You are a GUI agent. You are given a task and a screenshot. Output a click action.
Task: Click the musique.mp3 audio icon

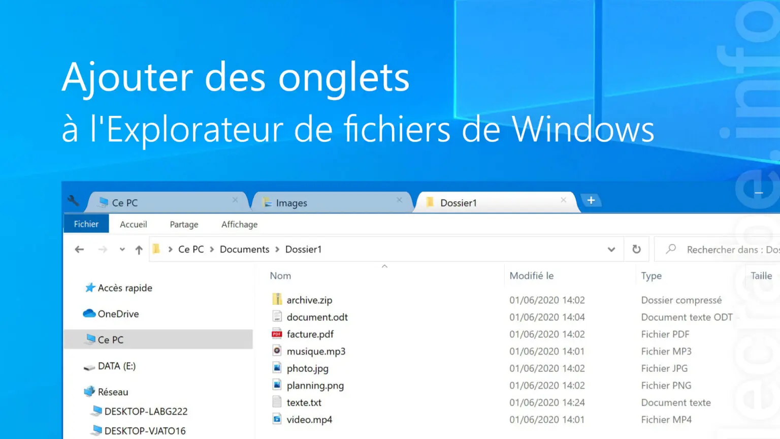click(277, 351)
